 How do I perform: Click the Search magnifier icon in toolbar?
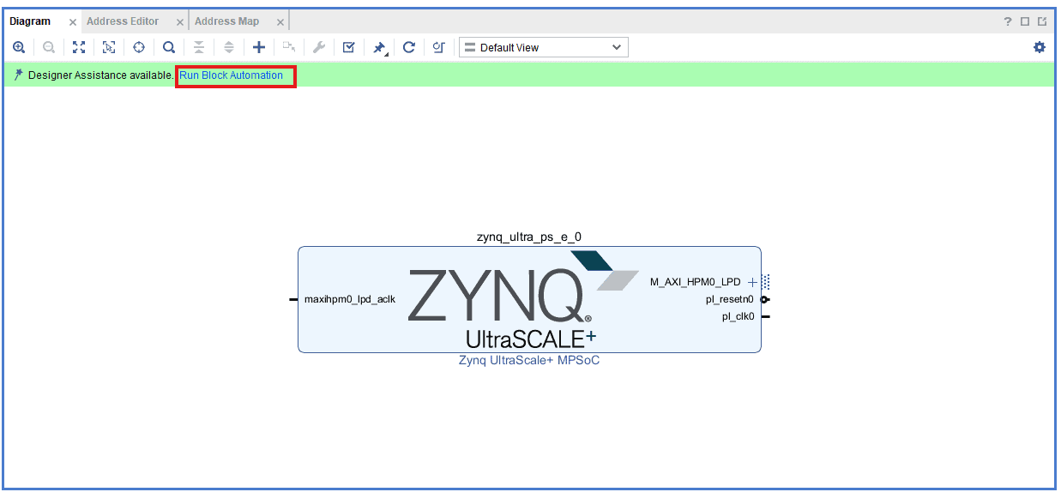coord(169,48)
